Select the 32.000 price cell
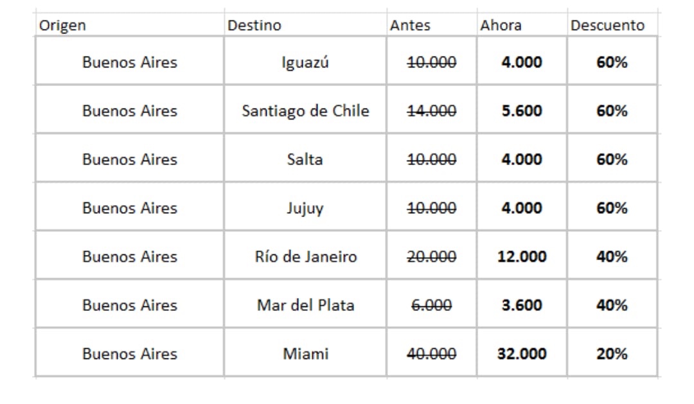 coord(522,353)
